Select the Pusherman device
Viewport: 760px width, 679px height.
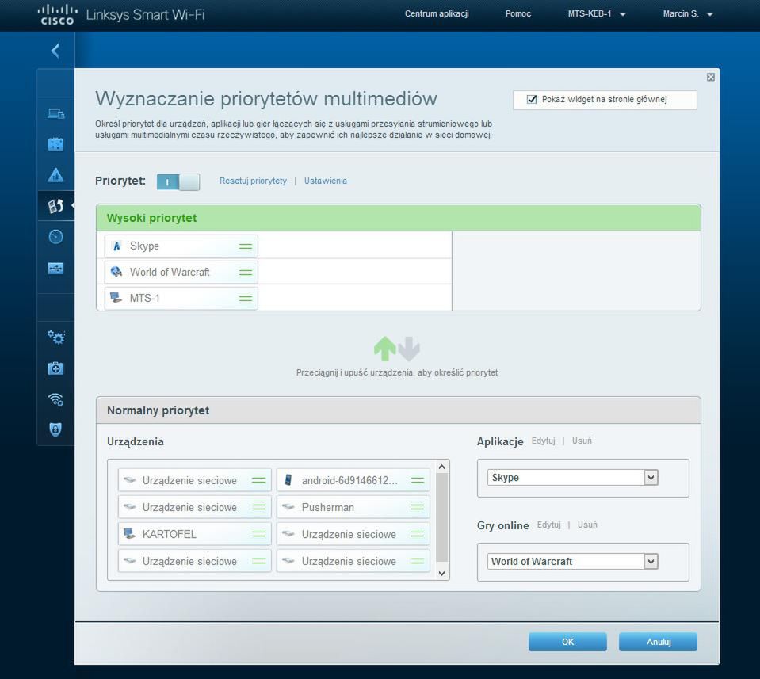click(353, 507)
